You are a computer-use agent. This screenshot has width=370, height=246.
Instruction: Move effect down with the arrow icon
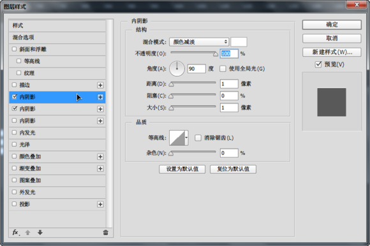40,233
